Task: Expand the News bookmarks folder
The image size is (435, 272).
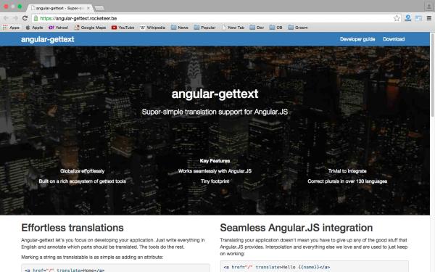Action: pos(180,28)
